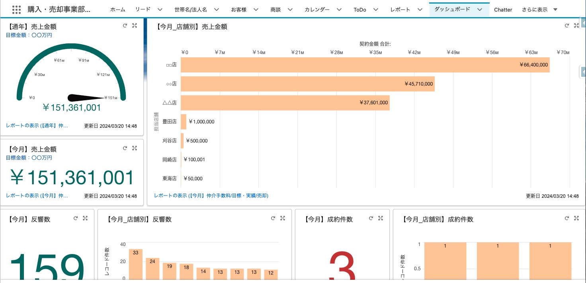
Task: Open the カレンダー tab
Action: (x=317, y=10)
